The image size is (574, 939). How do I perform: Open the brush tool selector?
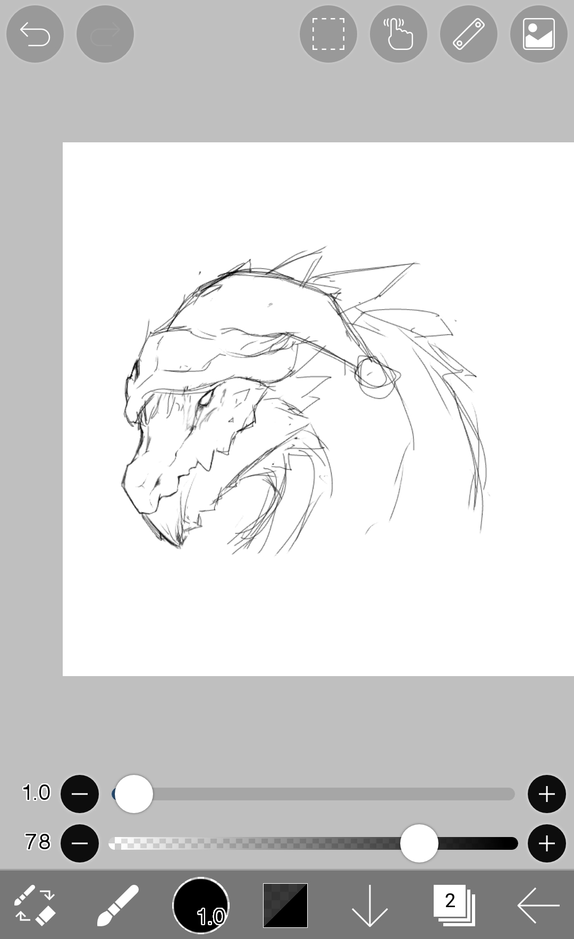(x=118, y=906)
